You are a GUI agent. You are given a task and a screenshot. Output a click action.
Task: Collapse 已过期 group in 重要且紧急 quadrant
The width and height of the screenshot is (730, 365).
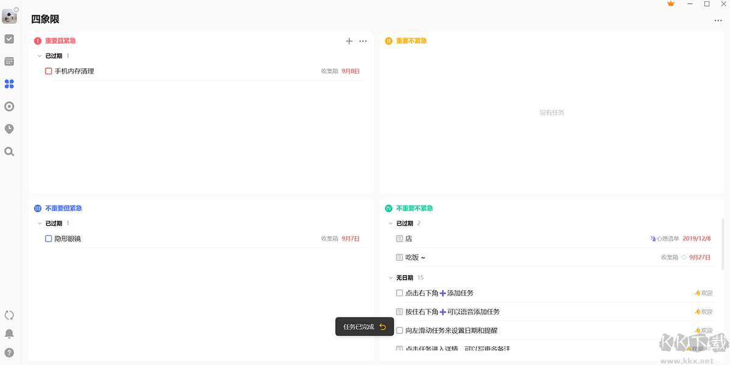40,56
